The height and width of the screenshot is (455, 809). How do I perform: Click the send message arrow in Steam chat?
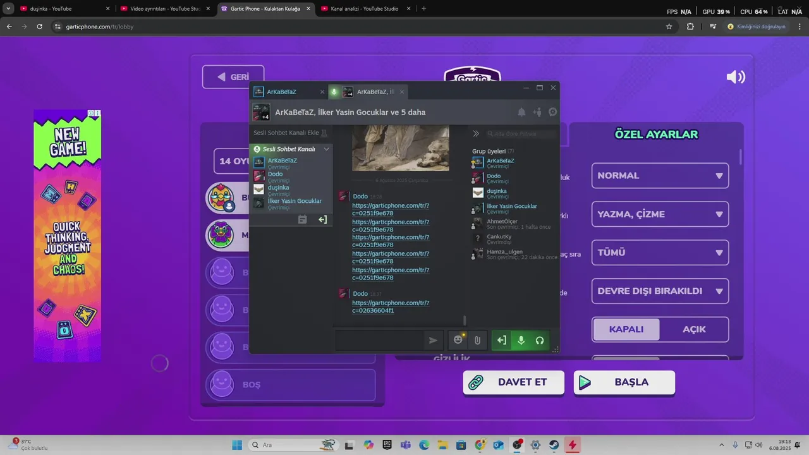(x=433, y=340)
